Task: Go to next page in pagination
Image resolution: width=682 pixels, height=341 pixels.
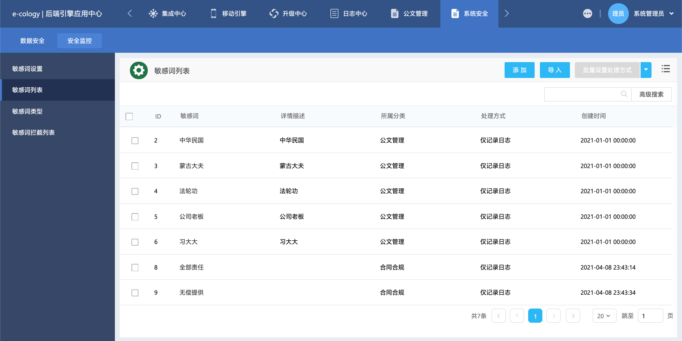Action: [554, 316]
